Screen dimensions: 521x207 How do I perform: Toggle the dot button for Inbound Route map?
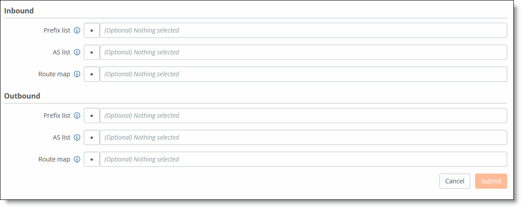pos(92,74)
